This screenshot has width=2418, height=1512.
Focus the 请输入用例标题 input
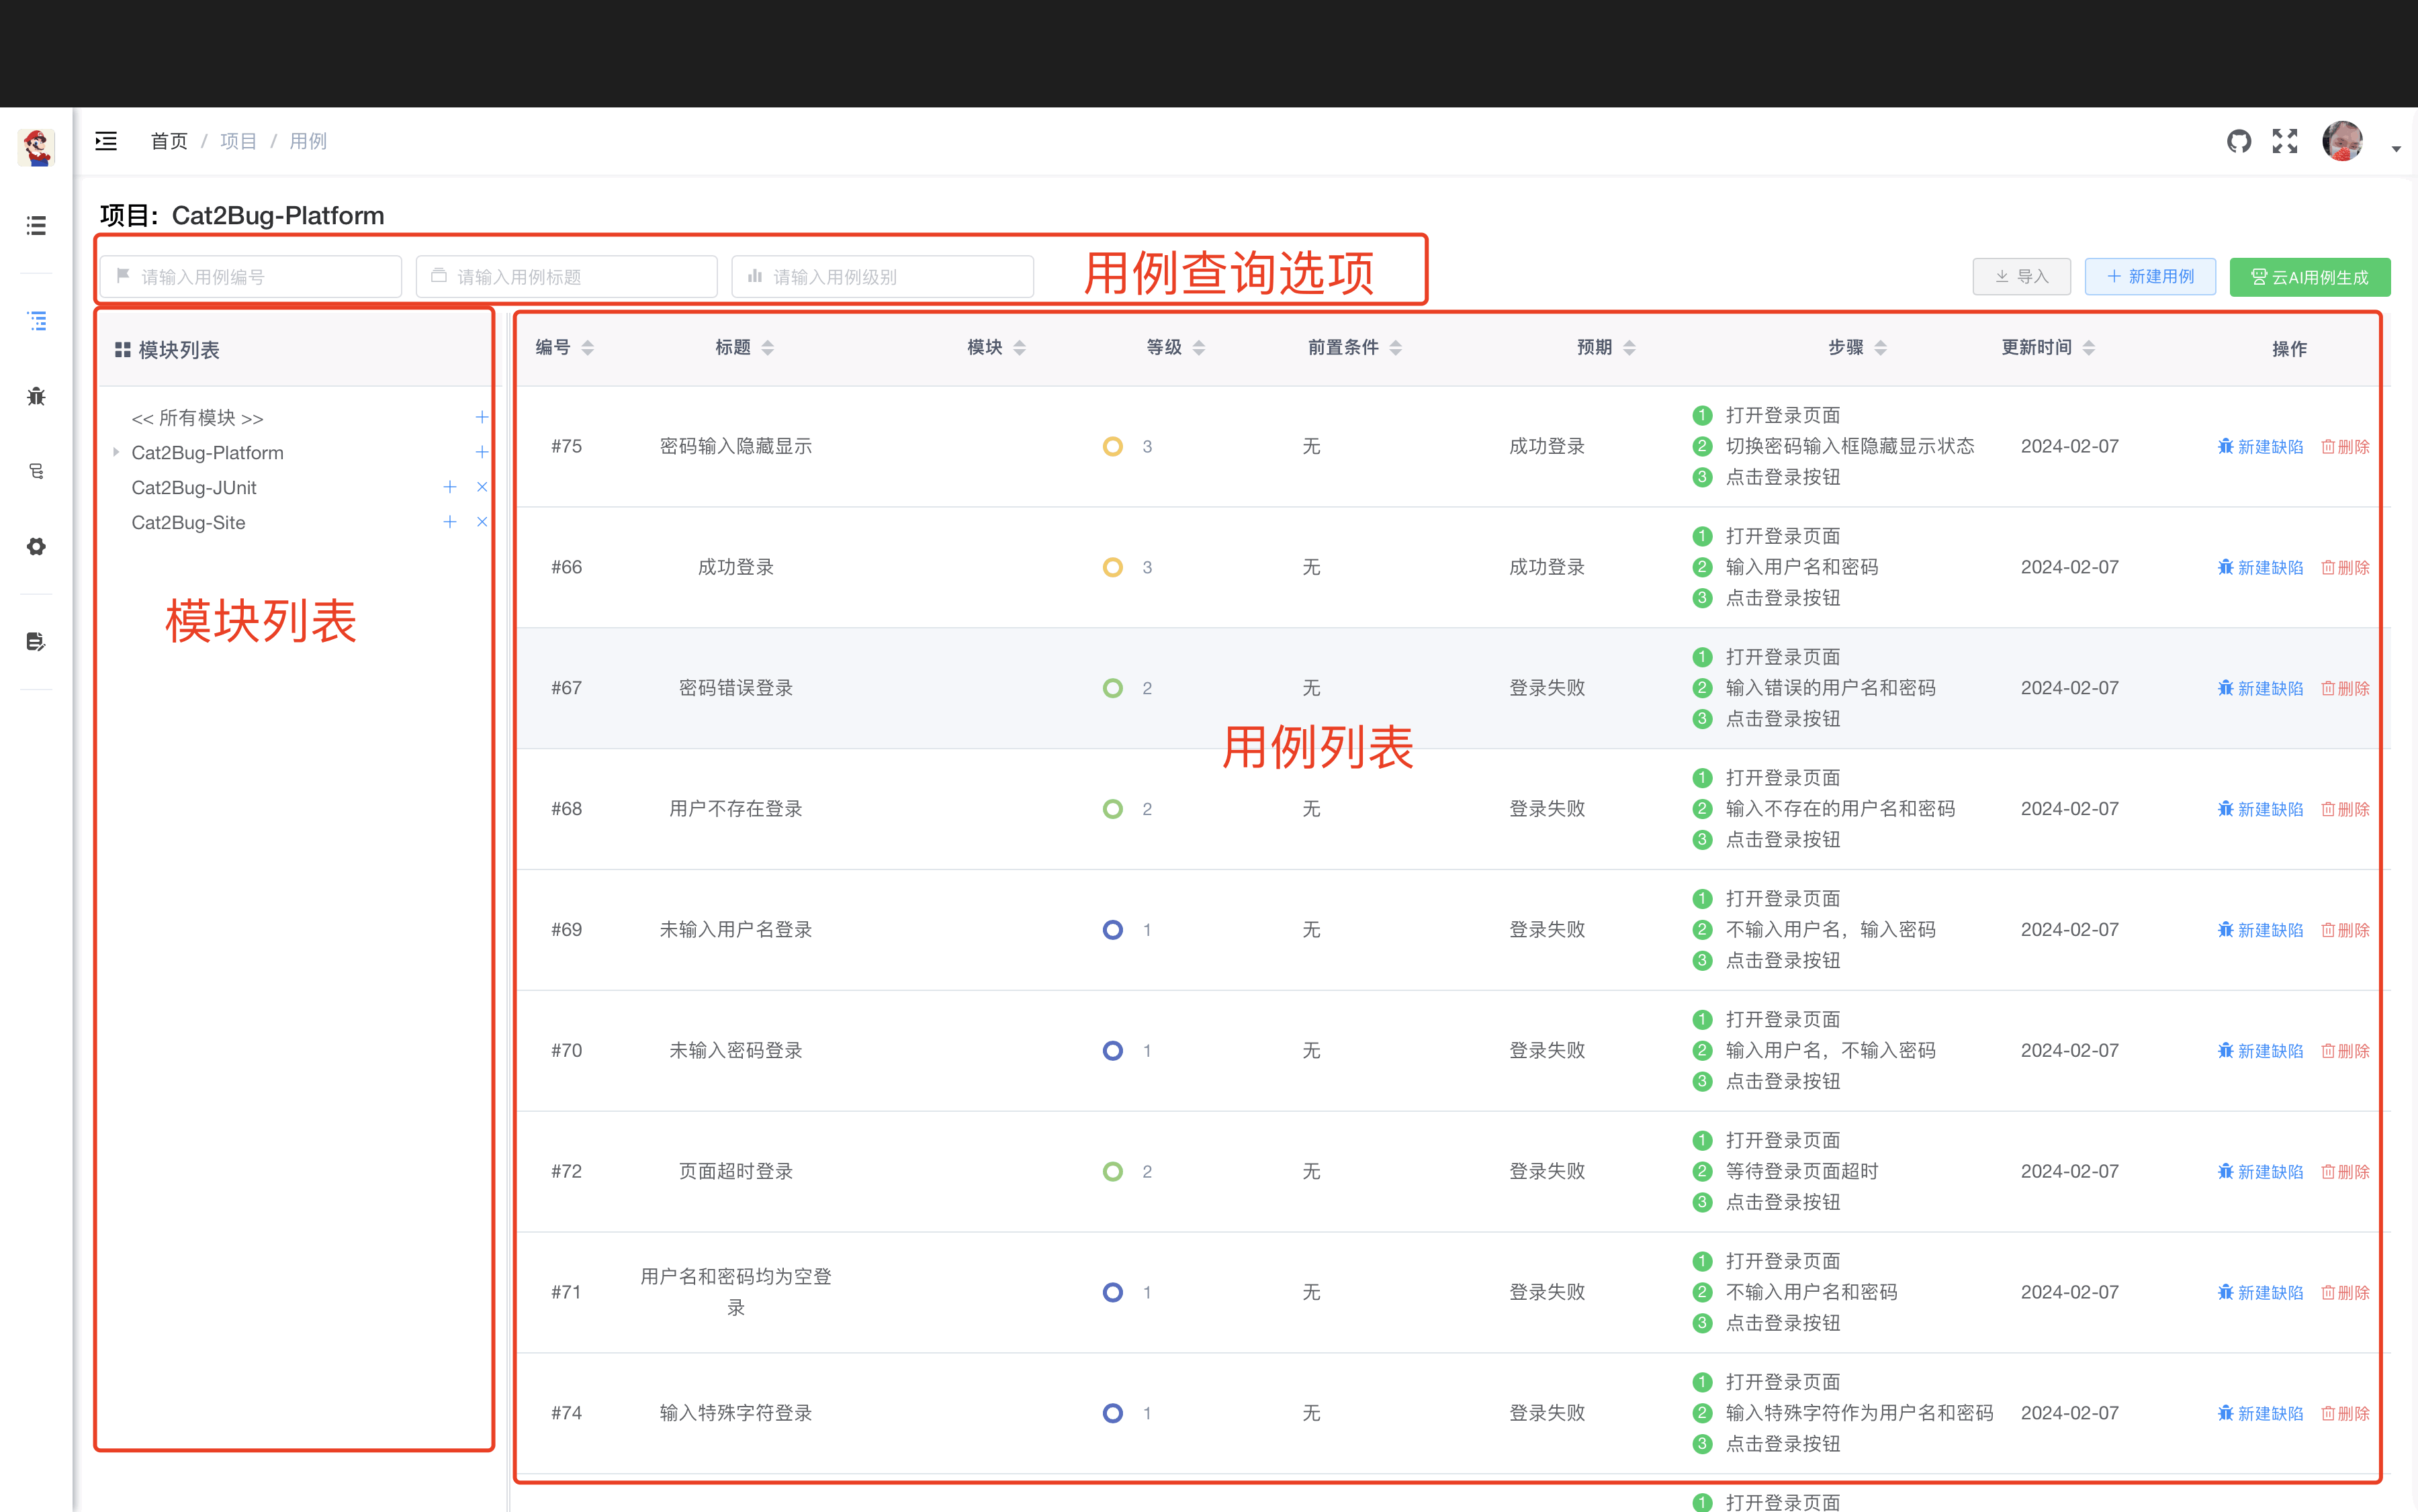tap(568, 276)
